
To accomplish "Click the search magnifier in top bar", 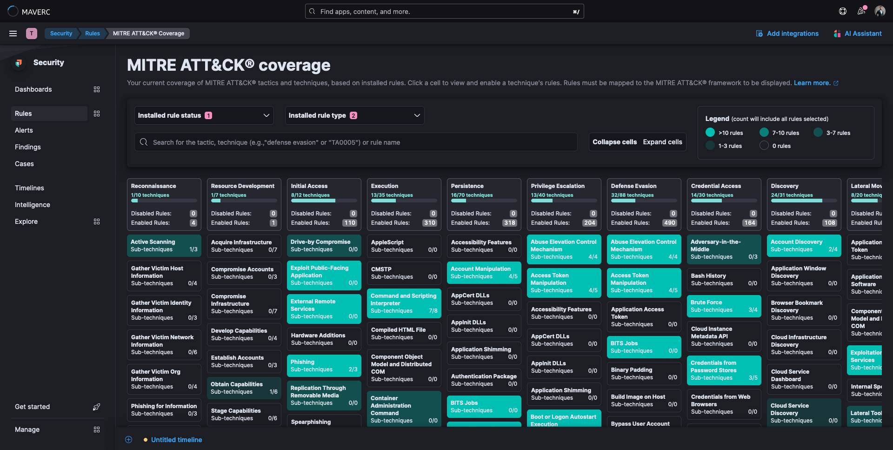I will 312,12.
